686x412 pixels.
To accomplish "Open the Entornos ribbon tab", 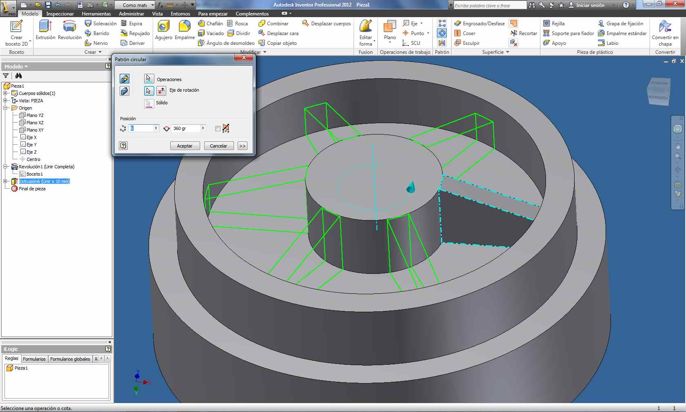I will pos(180,14).
